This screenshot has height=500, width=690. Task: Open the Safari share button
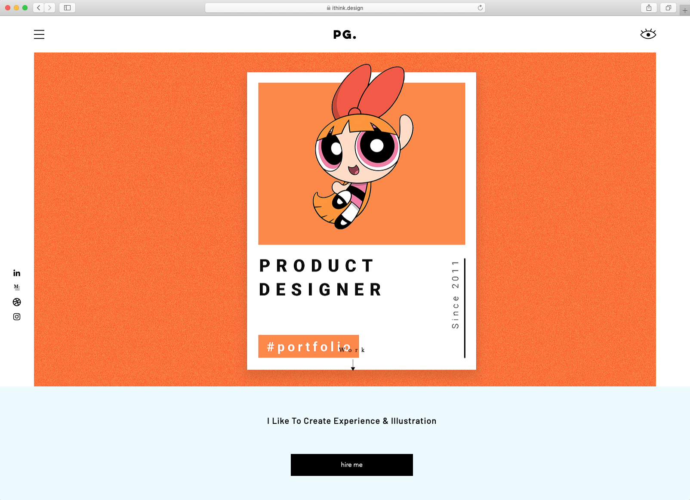pos(649,8)
